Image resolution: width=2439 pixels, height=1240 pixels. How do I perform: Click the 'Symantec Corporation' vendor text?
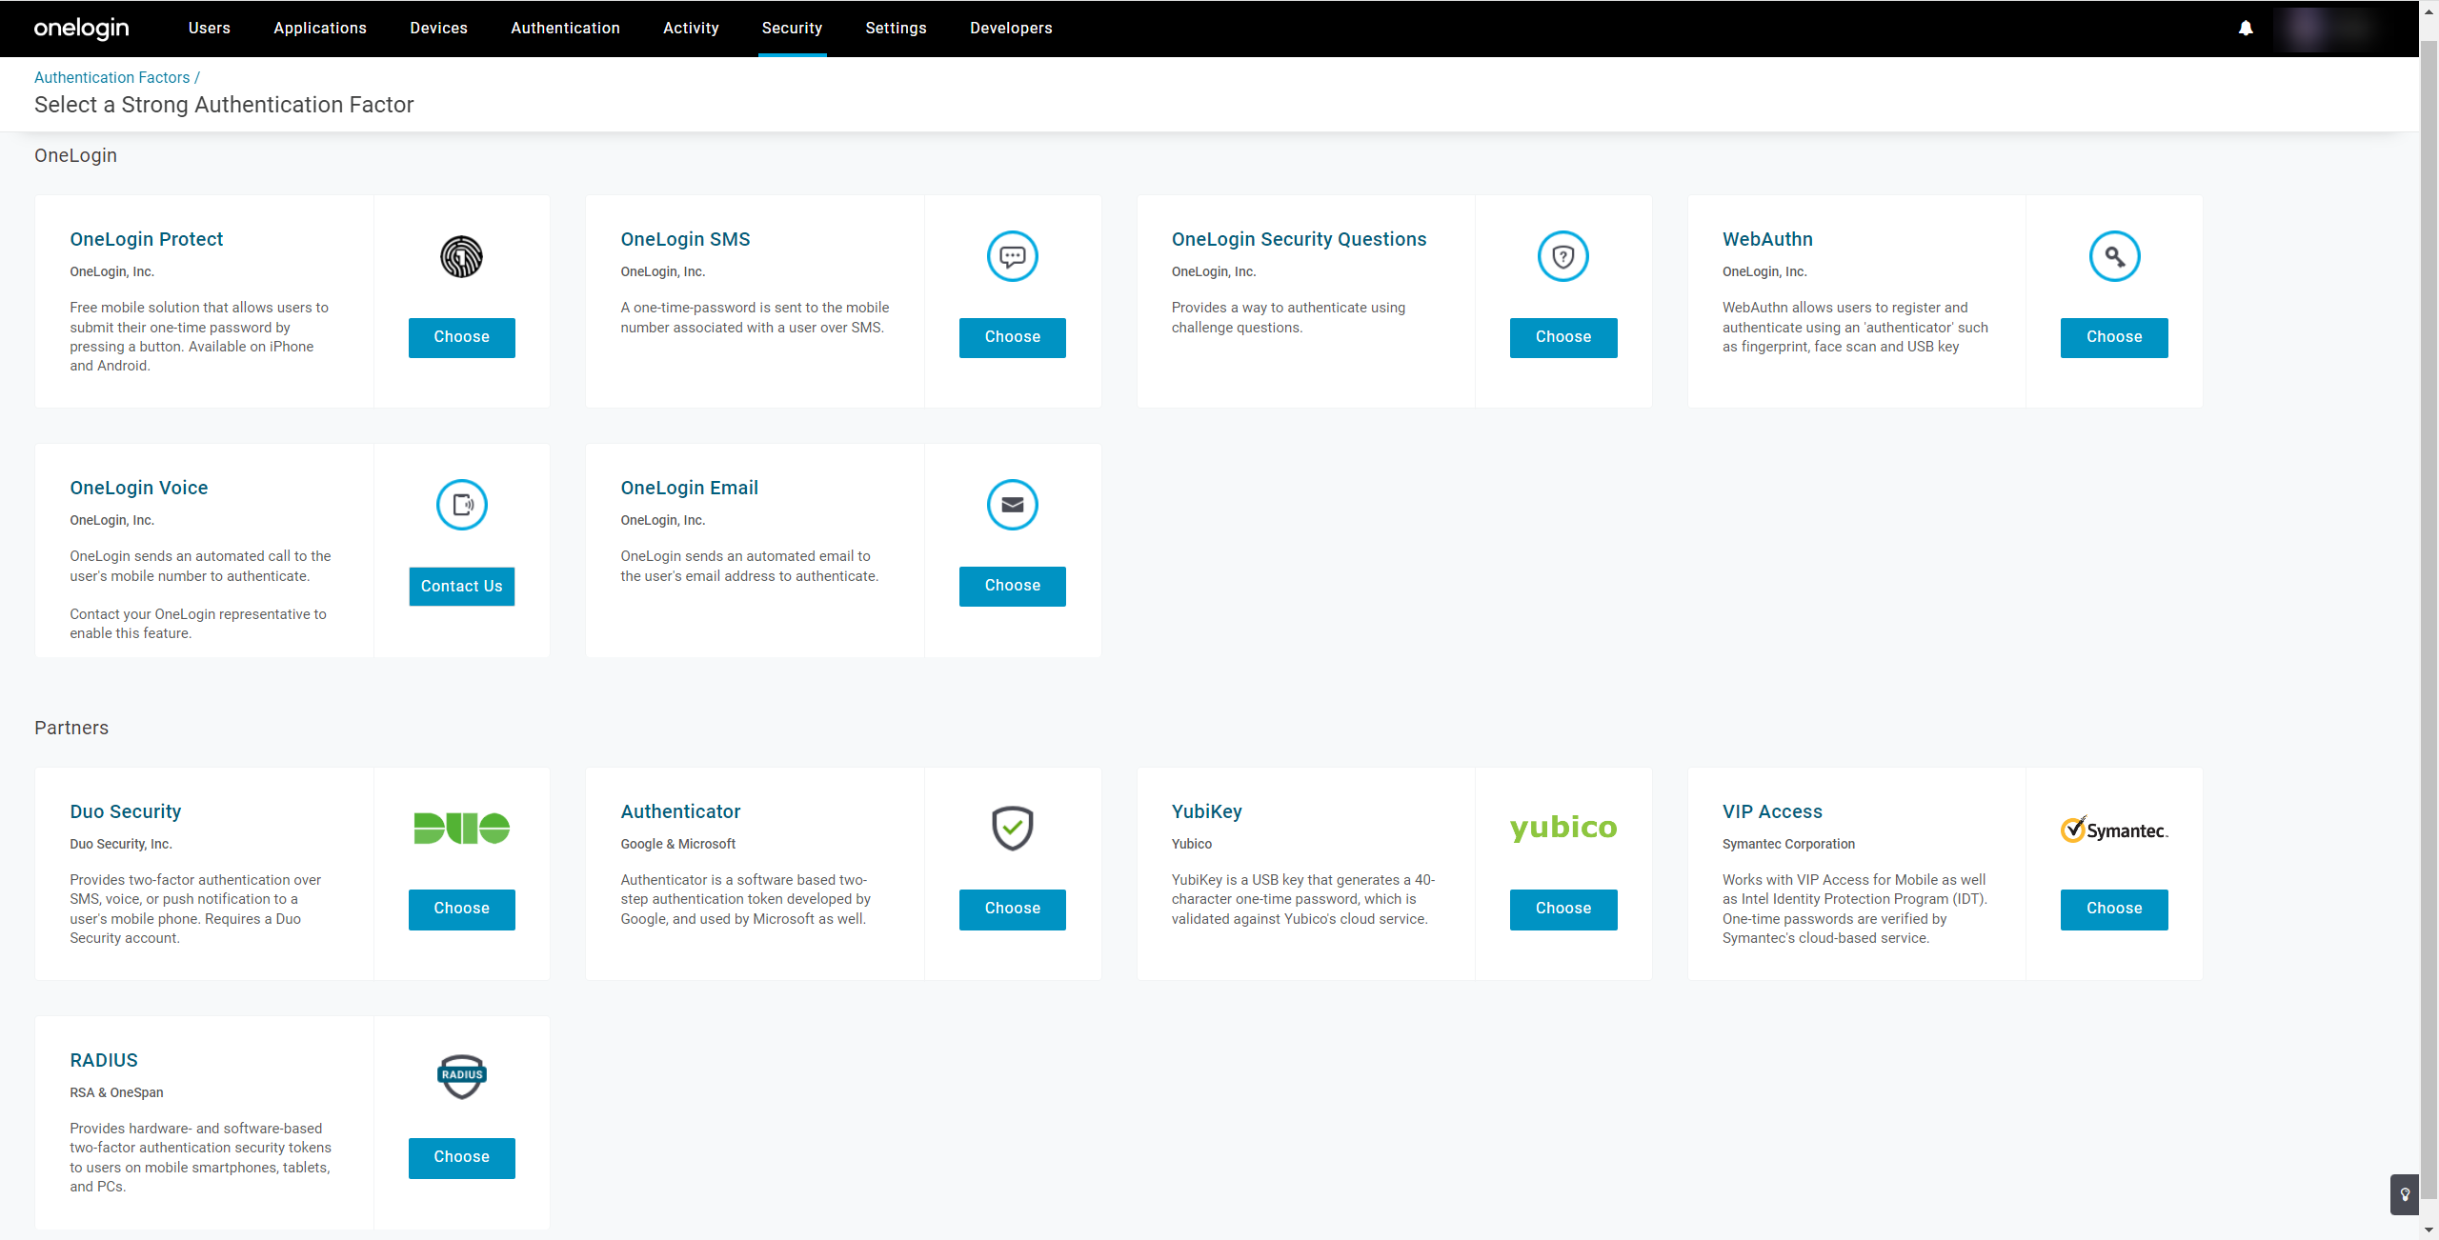tap(1788, 844)
